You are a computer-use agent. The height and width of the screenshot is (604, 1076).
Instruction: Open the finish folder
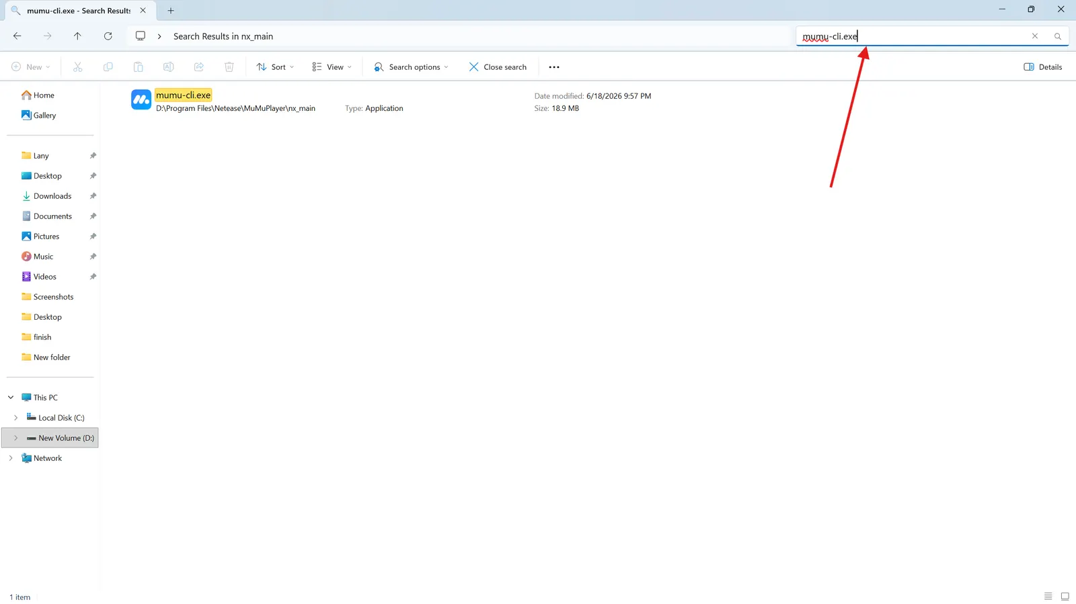(36, 337)
